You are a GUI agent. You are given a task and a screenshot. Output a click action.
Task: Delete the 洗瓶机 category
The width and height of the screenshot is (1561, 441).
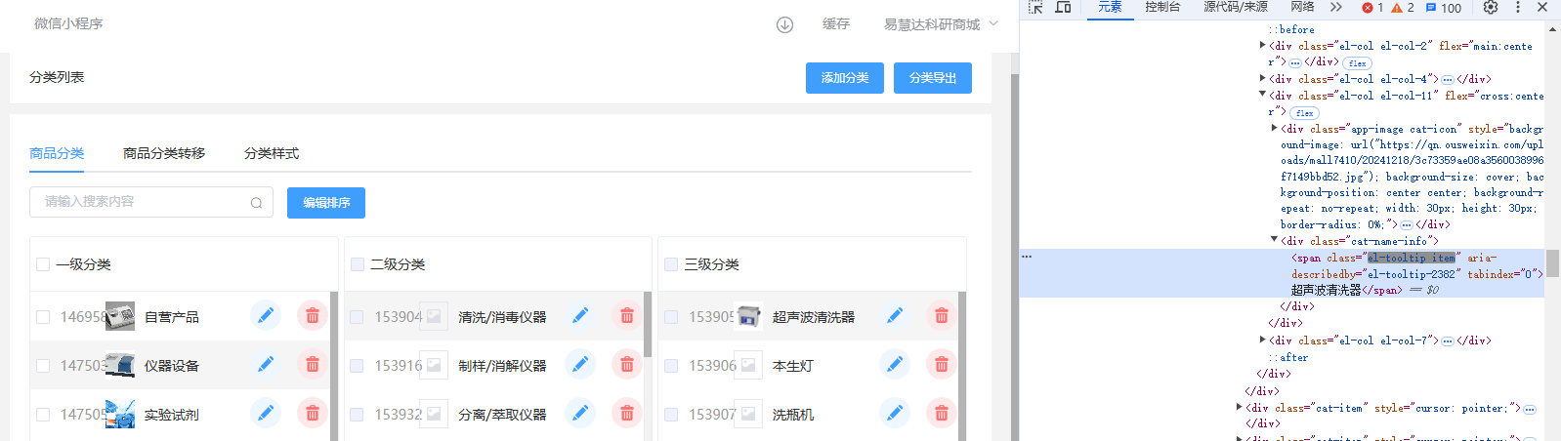[x=942, y=413]
